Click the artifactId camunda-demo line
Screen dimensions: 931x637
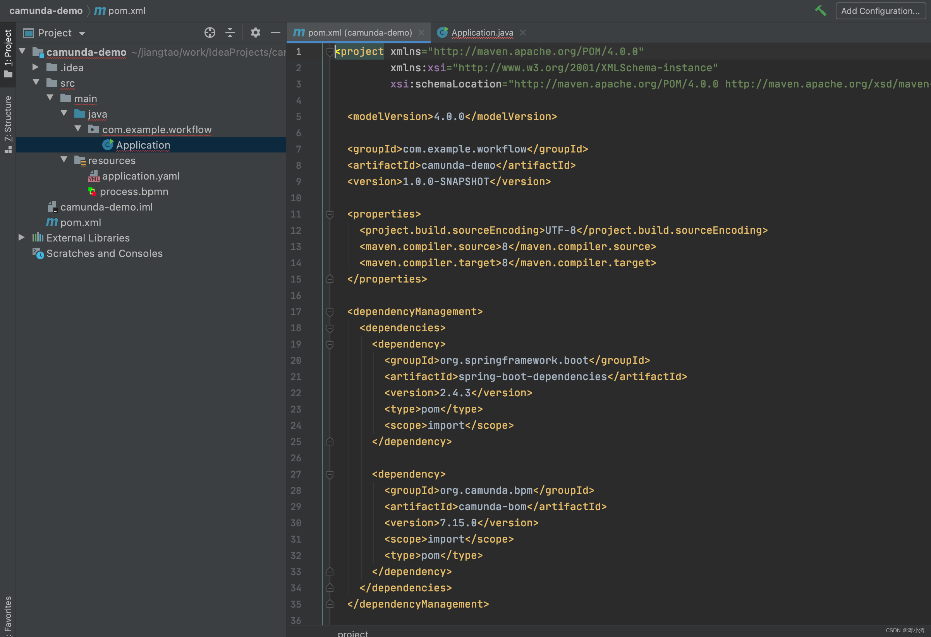click(x=461, y=165)
